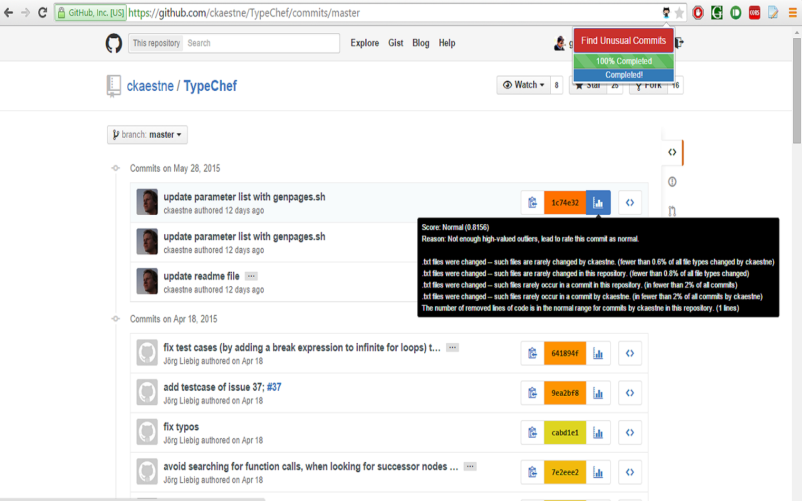
Task: Copy SHA of commit 9ea2bf8
Action: coord(533,393)
